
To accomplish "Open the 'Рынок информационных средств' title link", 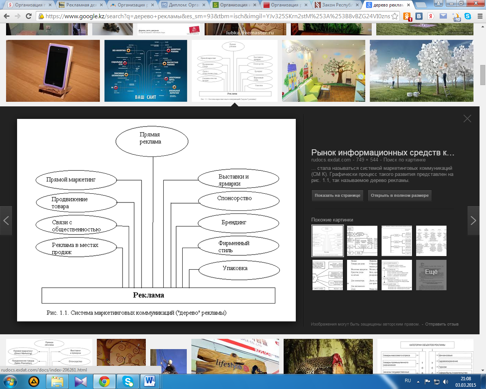I will click(383, 153).
